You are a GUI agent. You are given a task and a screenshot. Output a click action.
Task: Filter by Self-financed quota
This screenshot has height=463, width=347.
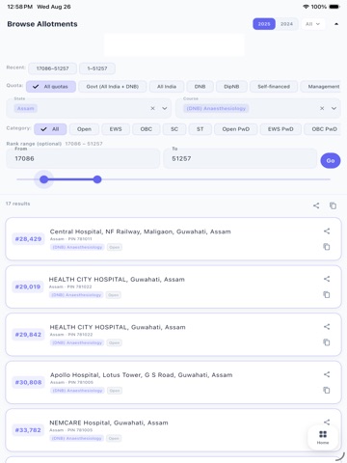[274, 87]
